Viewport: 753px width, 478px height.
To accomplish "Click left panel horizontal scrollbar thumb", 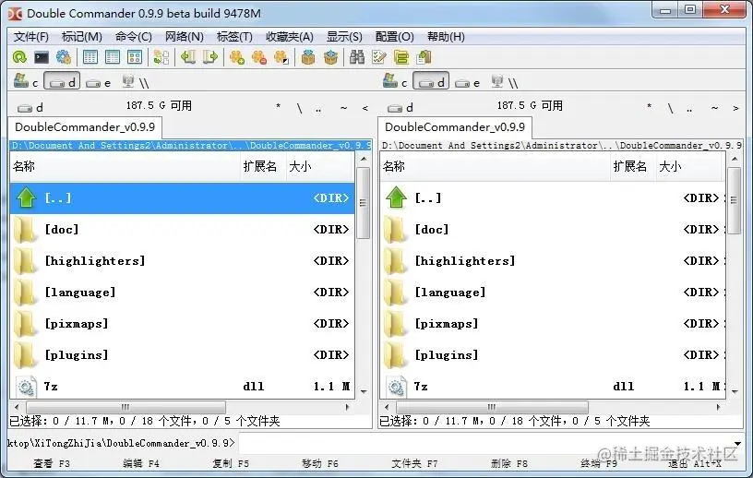I will pos(125,407).
